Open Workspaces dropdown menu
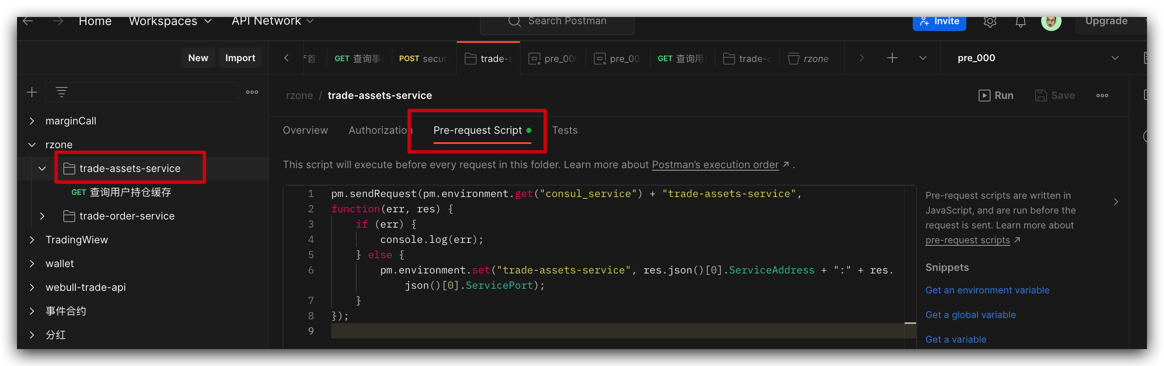Screen dimensions: 1164x366 coord(170,21)
